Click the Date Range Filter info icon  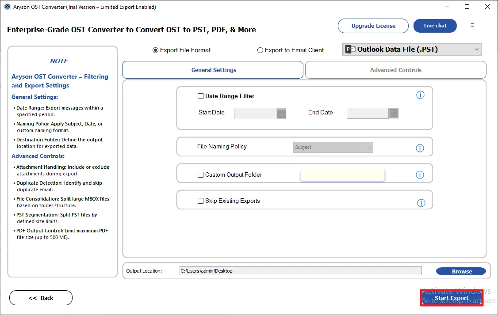coord(420,95)
